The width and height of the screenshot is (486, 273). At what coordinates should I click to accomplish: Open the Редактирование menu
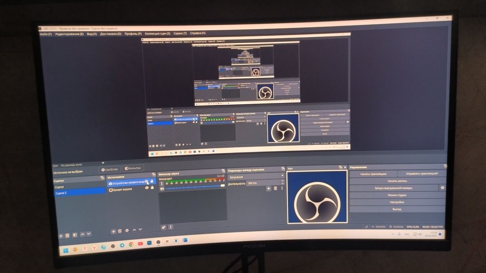pyautogui.click(x=70, y=34)
